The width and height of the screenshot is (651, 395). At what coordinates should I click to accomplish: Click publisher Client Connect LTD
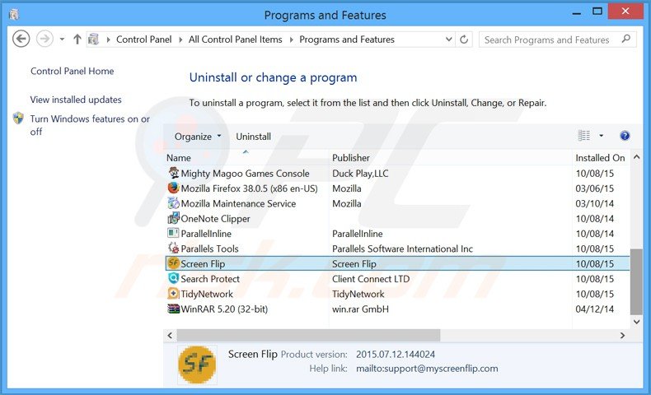point(371,279)
